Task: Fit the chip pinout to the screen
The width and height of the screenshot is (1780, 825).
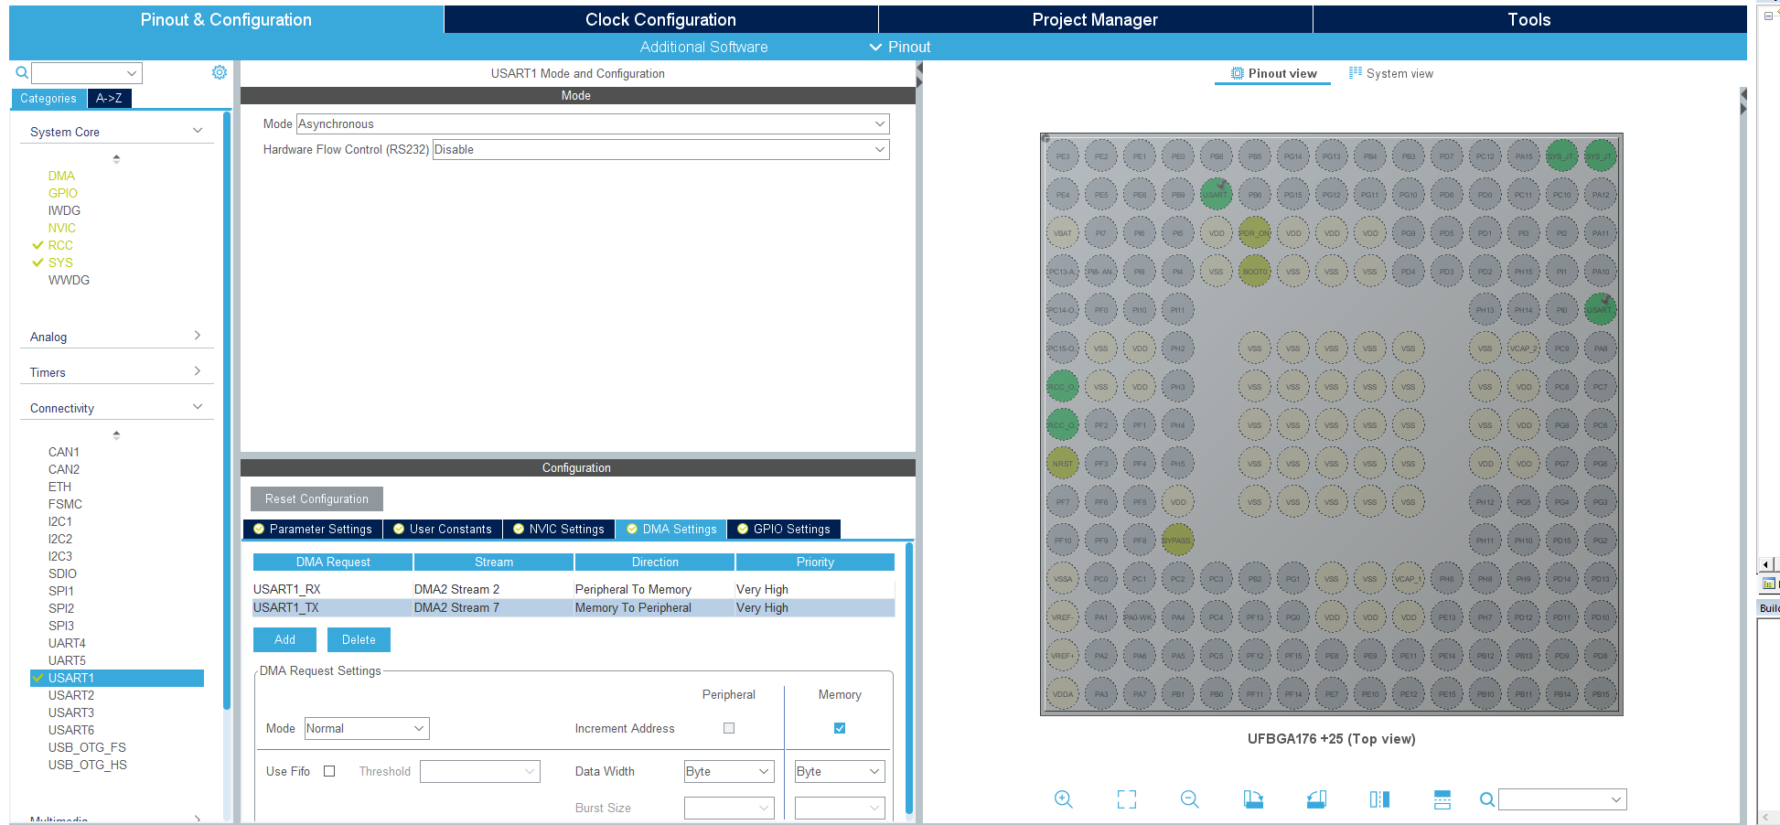Action: (1127, 799)
